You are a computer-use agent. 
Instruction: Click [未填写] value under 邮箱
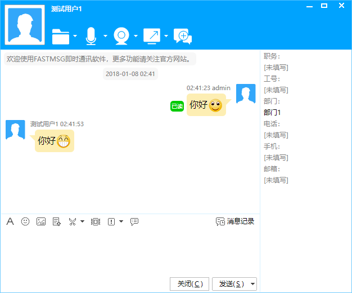(x=276, y=180)
